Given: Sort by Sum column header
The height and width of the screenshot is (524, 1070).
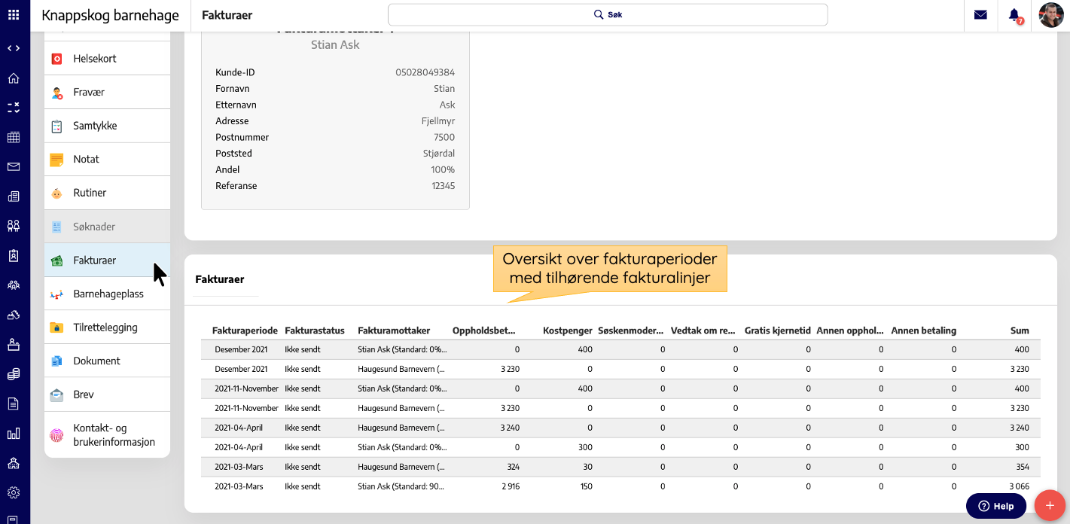Looking at the screenshot, I should click(1020, 331).
